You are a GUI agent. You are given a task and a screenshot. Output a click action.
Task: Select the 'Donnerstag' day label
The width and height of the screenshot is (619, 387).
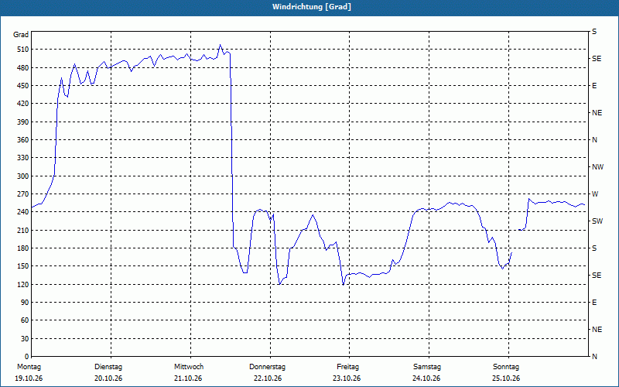[x=267, y=367]
